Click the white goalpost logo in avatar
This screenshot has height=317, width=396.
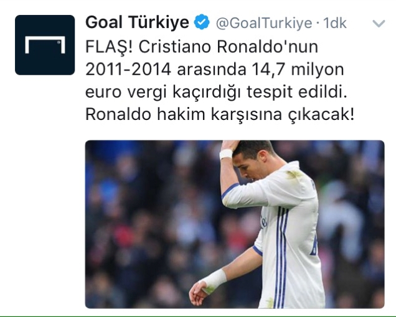point(45,45)
